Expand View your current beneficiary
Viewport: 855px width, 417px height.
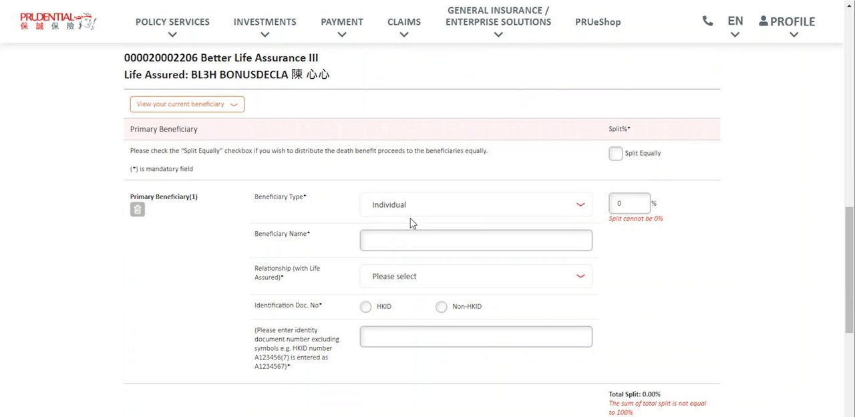187,104
